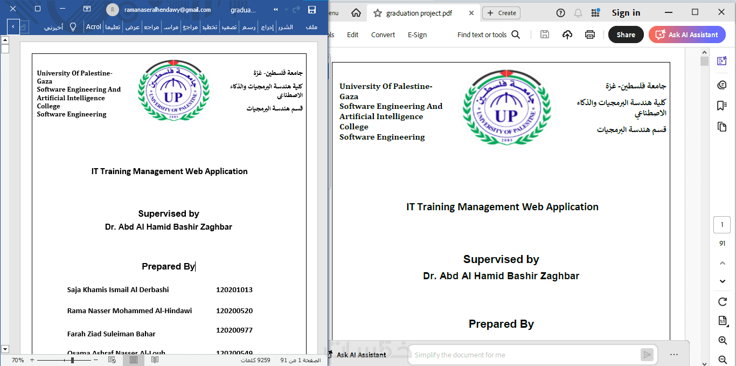This screenshot has height=366, width=736.
Task: Click the page 1 of 91 indicator in Word
Action: 301,360
